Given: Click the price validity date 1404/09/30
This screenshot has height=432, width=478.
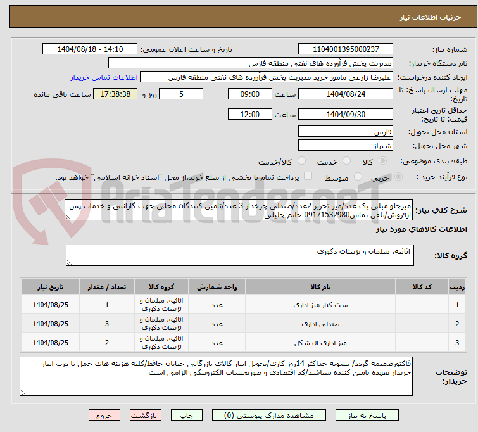Looking at the screenshot, I should (346, 114).
